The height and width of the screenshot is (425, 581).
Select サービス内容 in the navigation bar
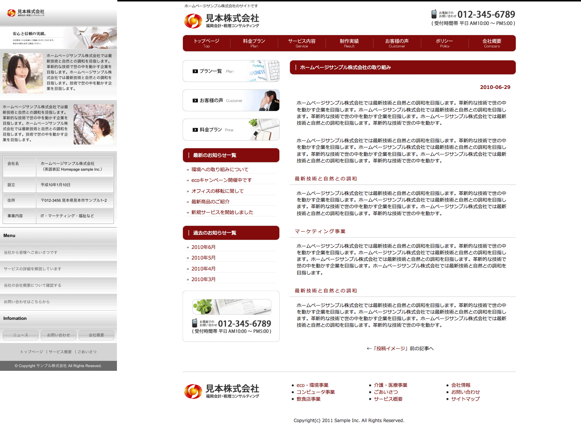tap(302, 43)
